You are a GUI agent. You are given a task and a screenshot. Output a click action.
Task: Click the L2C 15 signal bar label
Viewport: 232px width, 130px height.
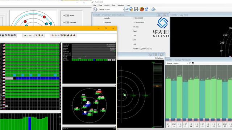[202, 125]
